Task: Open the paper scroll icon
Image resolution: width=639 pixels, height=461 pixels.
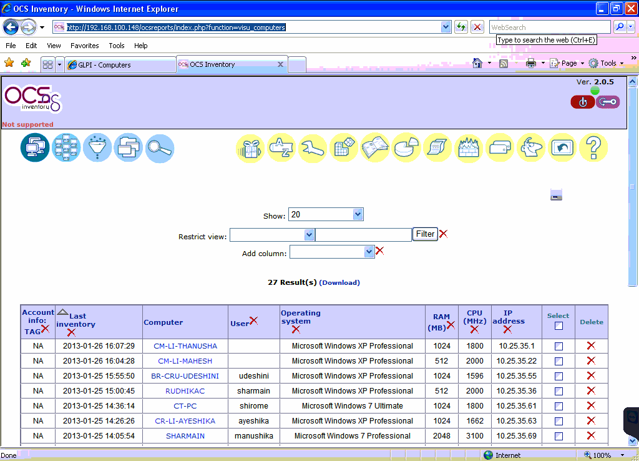Action: (437, 147)
